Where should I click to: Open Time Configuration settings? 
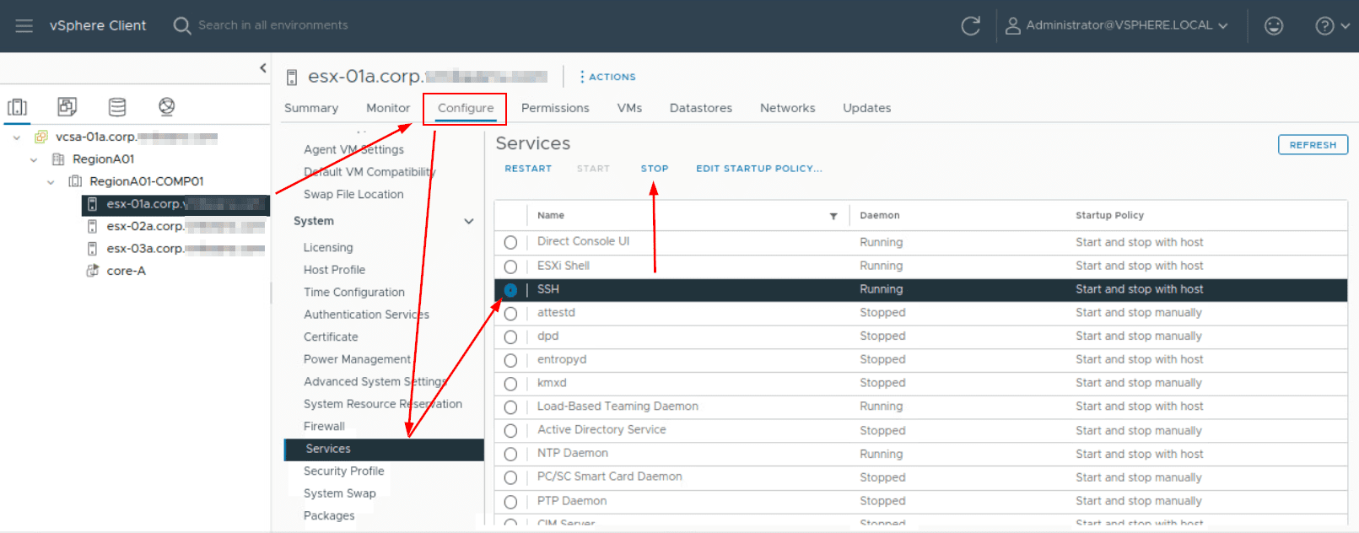(x=354, y=293)
